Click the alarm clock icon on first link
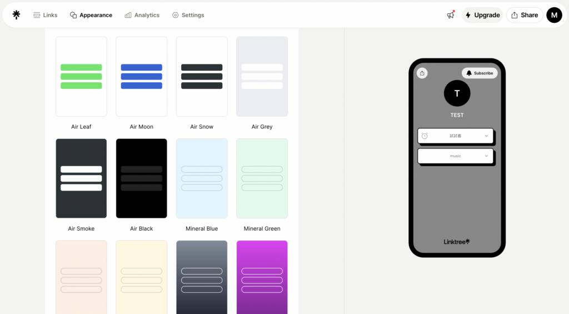569x314 pixels. click(x=425, y=136)
